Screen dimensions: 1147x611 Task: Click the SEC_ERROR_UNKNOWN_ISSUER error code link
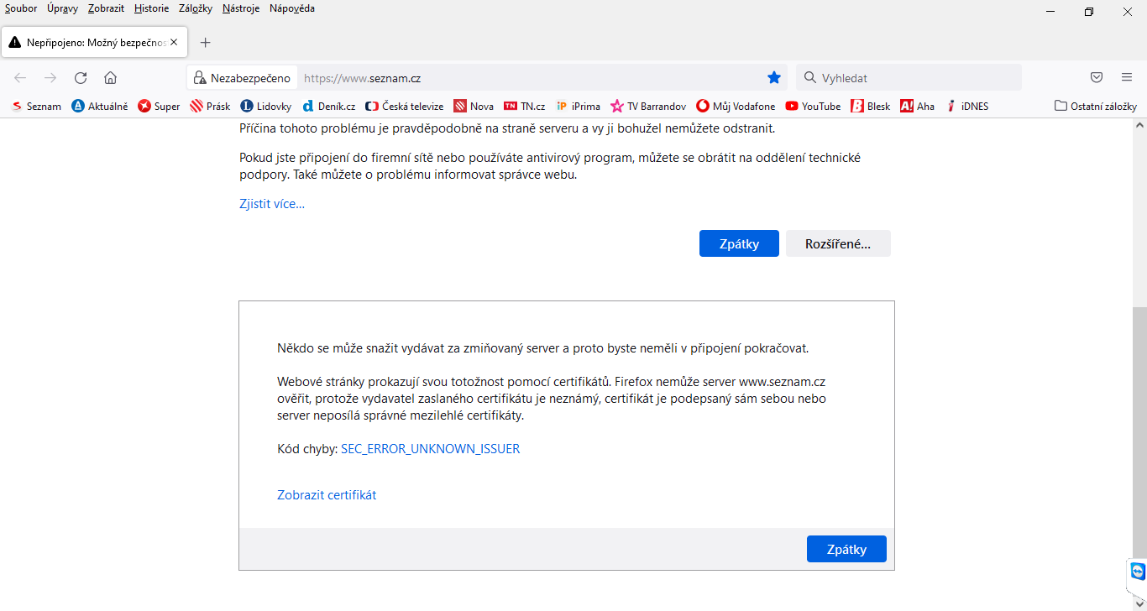pos(430,449)
